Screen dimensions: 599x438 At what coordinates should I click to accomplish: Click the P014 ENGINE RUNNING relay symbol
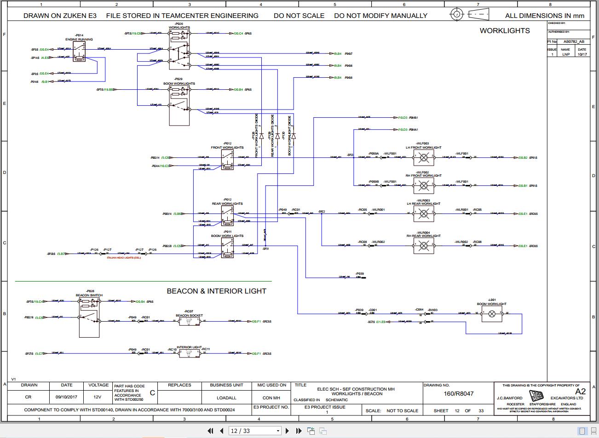coord(79,51)
